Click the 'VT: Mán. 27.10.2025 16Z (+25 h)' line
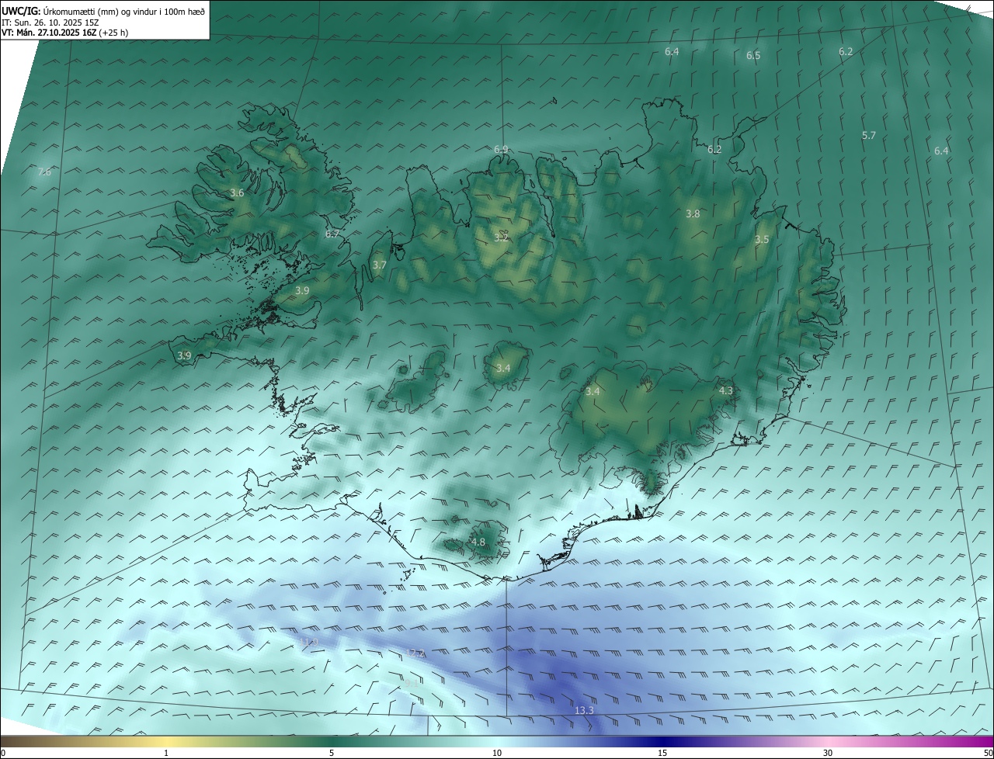This screenshot has width=994, height=759. coord(64,33)
